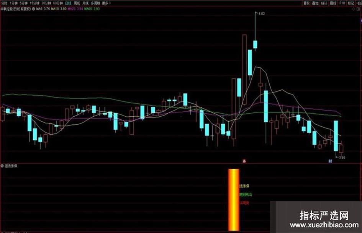Switch to the 日线 daily chart

click(68, 3)
